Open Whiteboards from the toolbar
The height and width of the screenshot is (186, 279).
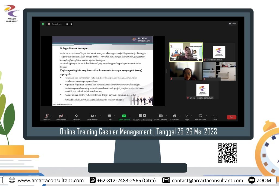[x=201, y=116]
